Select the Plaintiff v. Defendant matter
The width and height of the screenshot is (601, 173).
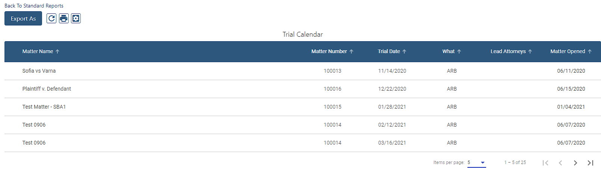click(47, 89)
